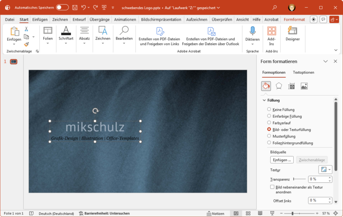The height and width of the screenshot is (217, 343).
Task: Open the Datei menu
Action: click(x=9, y=19)
